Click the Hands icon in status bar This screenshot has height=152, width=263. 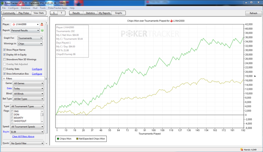pos(242,149)
